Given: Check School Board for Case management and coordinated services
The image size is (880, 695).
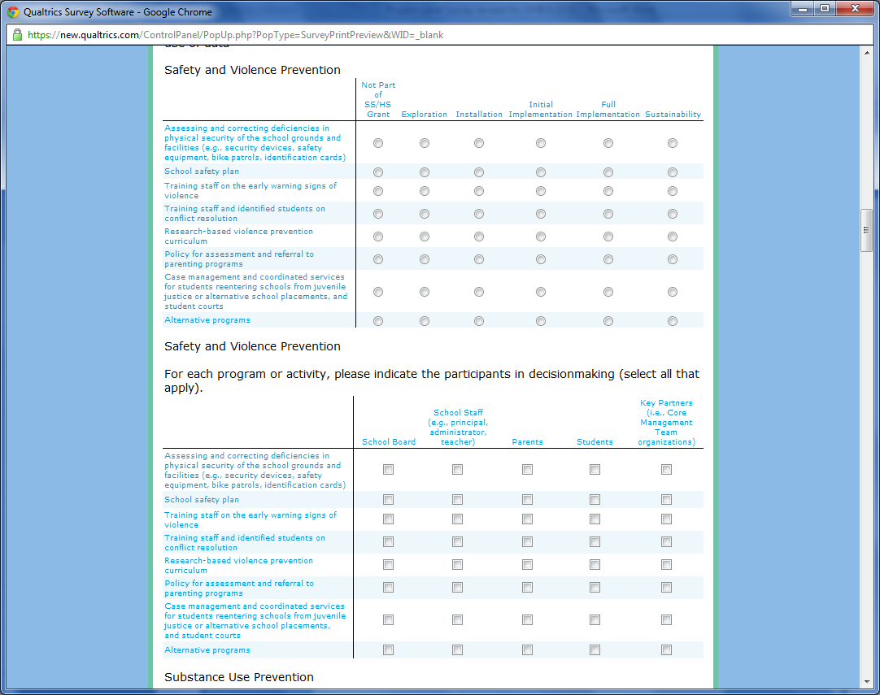Looking at the screenshot, I should [389, 620].
